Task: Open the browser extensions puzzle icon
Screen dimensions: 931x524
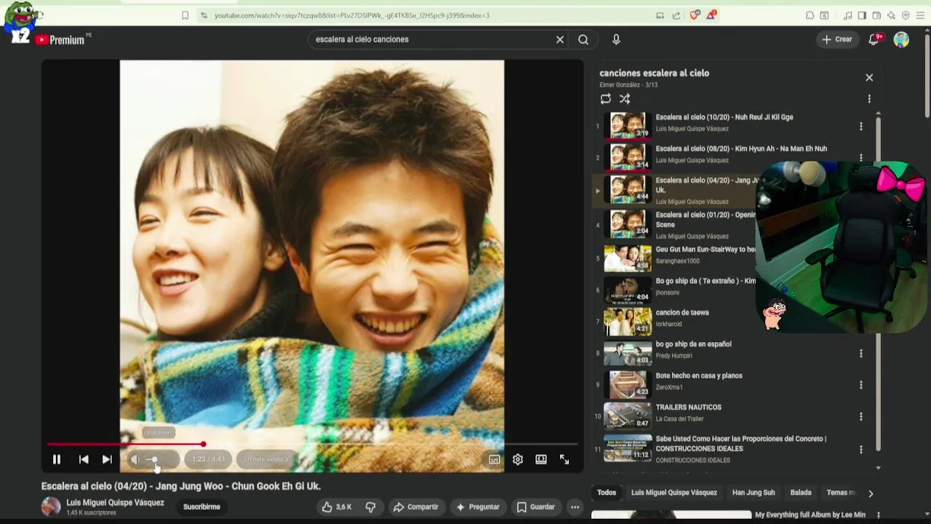Action: (x=810, y=15)
